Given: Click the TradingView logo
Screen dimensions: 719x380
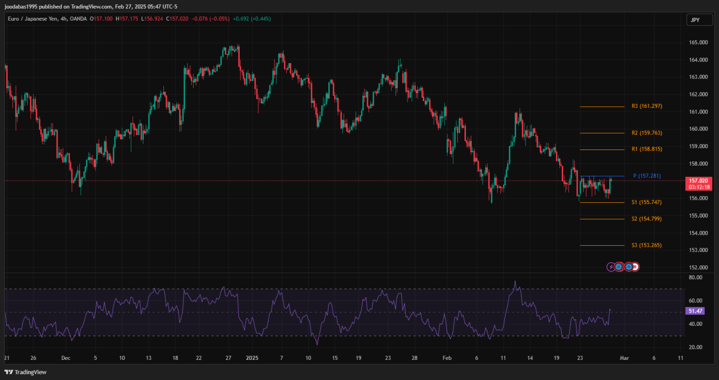Looking at the screenshot, I should tap(25, 372).
